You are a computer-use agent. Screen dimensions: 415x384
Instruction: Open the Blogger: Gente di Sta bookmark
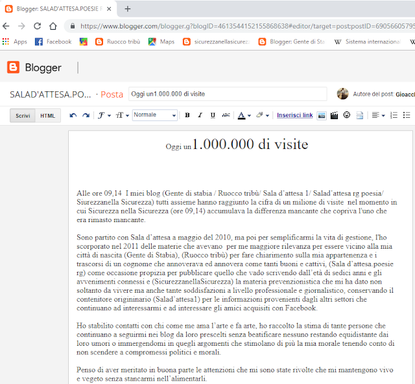(x=292, y=41)
